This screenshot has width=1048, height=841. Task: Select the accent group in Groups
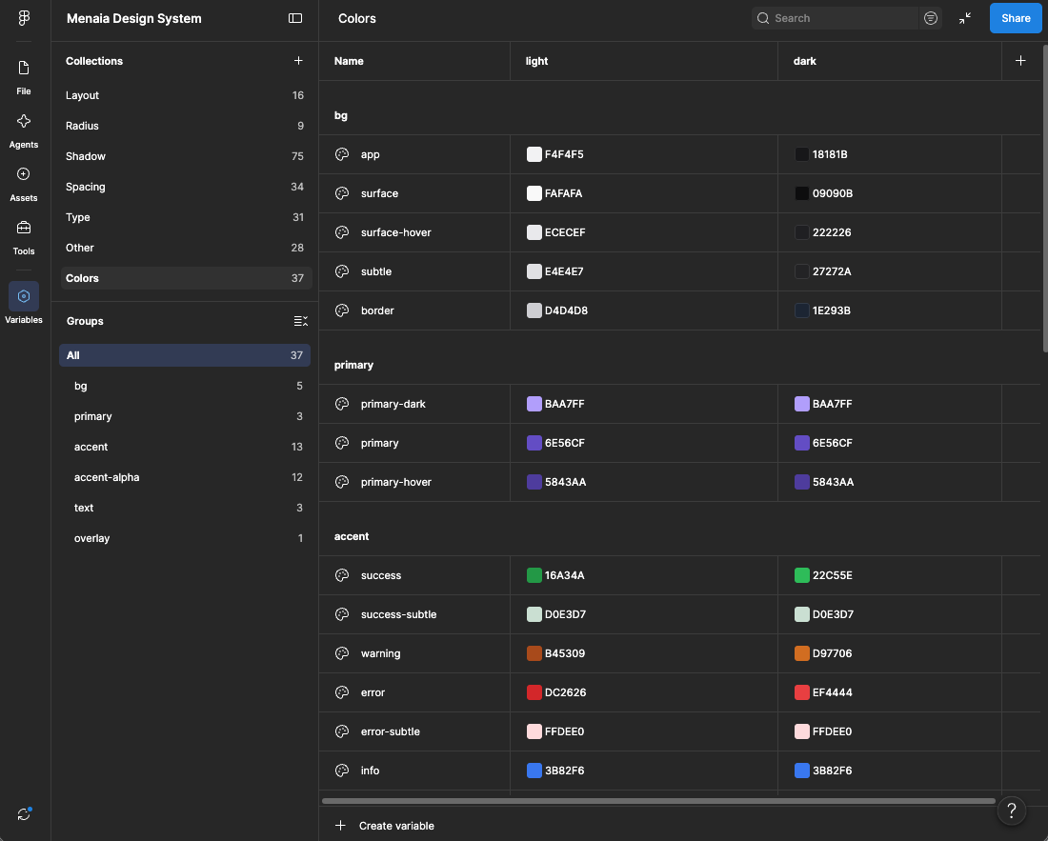[185, 447]
